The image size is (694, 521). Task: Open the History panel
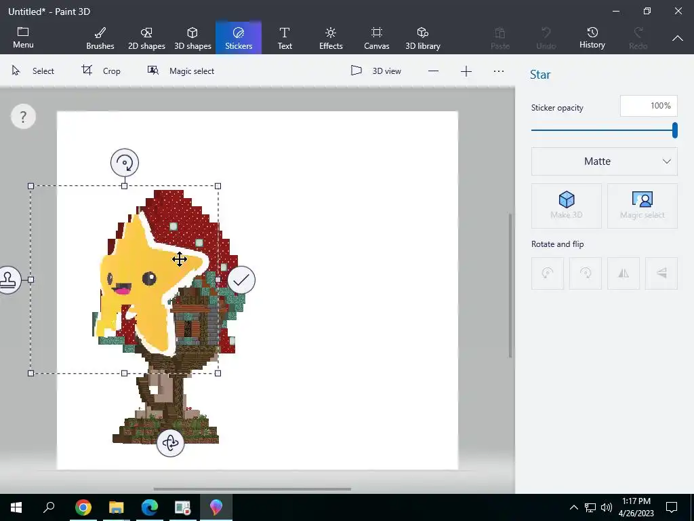pyautogui.click(x=592, y=38)
